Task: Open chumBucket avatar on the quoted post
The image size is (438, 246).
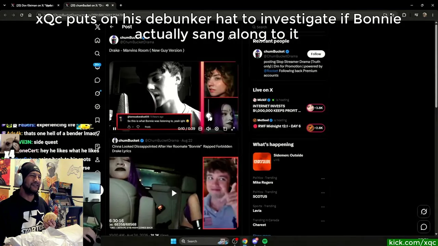Action: point(115,140)
